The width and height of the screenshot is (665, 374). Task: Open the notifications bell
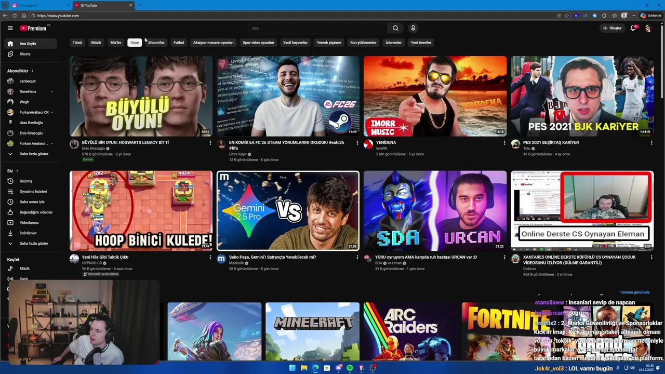(x=633, y=28)
